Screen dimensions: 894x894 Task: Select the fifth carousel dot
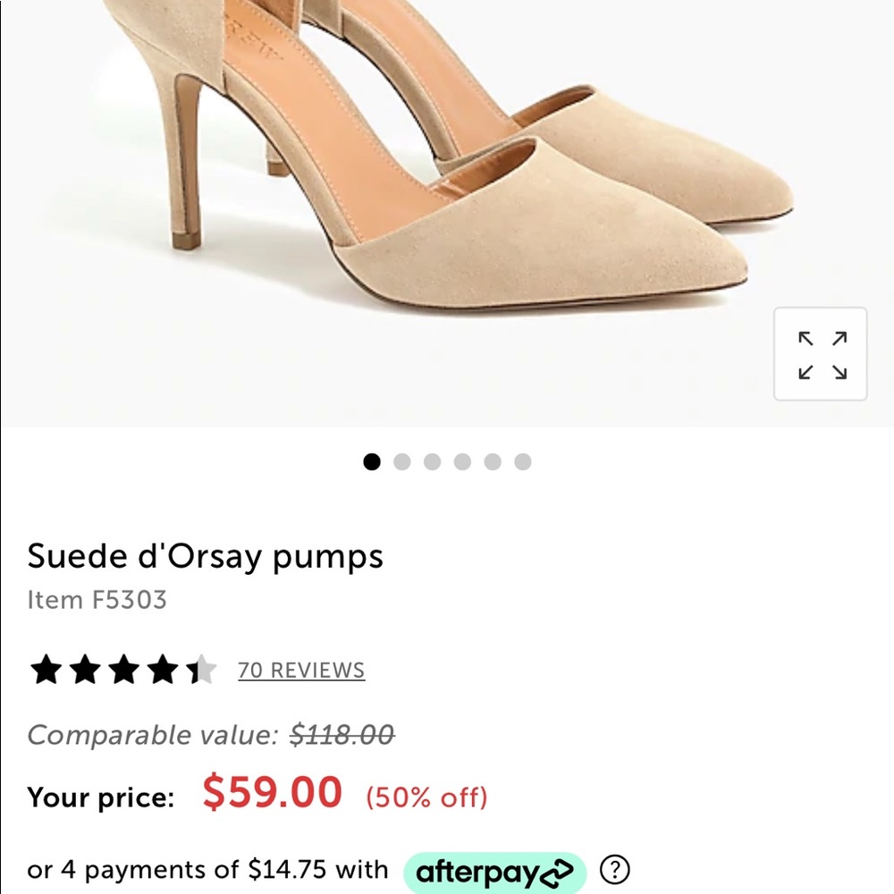pos(493,461)
